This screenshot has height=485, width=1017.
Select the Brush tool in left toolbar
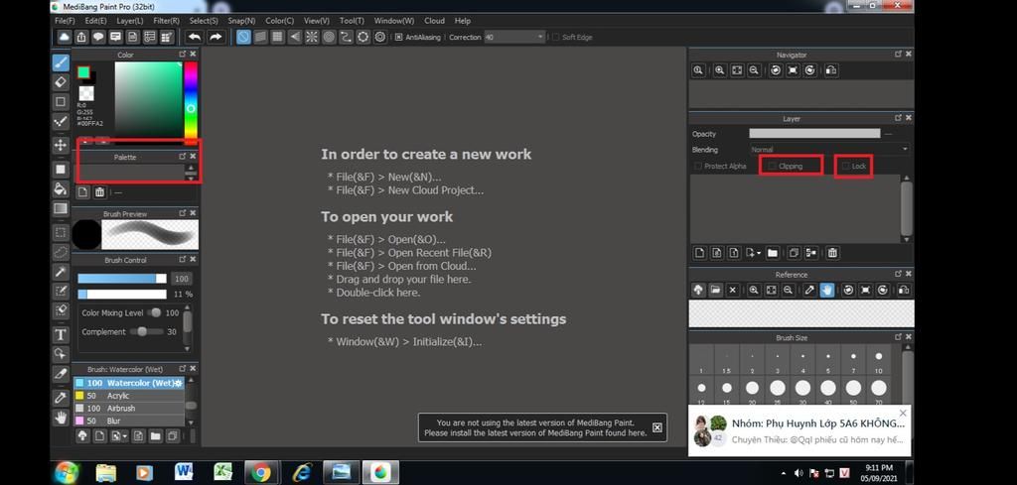tap(61, 62)
